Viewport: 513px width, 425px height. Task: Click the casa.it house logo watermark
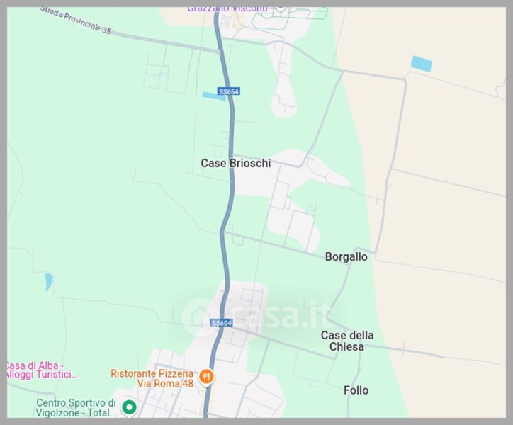(196, 316)
